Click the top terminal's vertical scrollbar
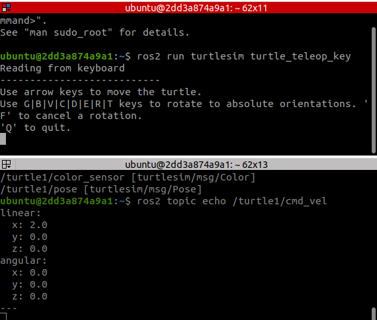377x320 pixels. click(374, 90)
